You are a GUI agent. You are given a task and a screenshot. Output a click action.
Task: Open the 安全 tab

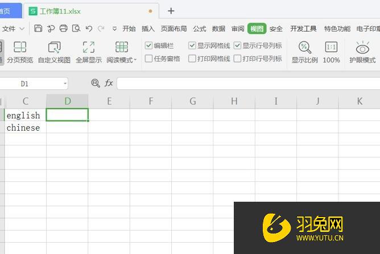point(276,29)
